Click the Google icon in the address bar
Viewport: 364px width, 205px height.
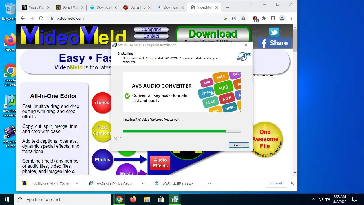click(225, 18)
